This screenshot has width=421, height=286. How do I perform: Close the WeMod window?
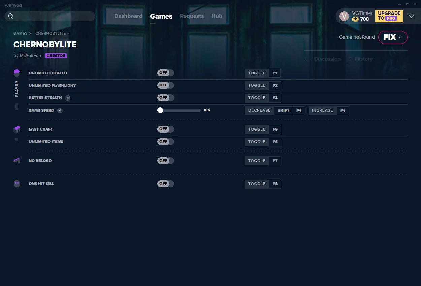416,4
